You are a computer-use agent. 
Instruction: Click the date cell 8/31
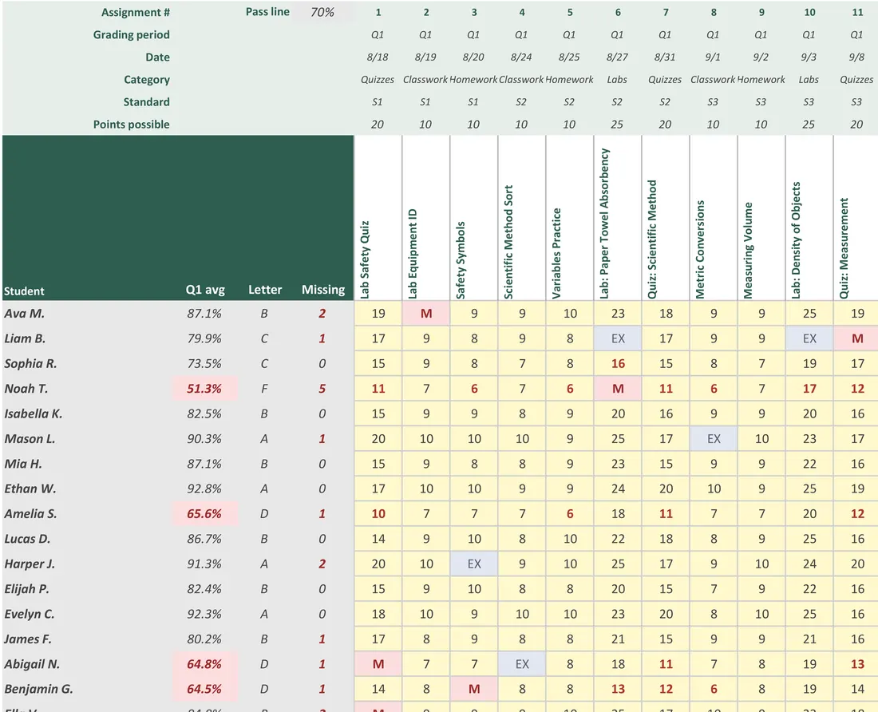[665, 57]
